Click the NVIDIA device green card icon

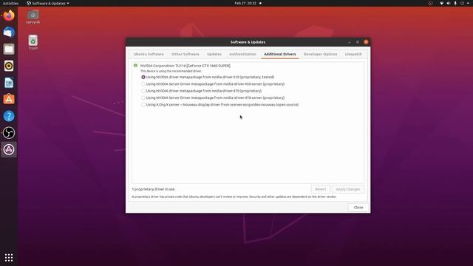(x=135, y=66)
